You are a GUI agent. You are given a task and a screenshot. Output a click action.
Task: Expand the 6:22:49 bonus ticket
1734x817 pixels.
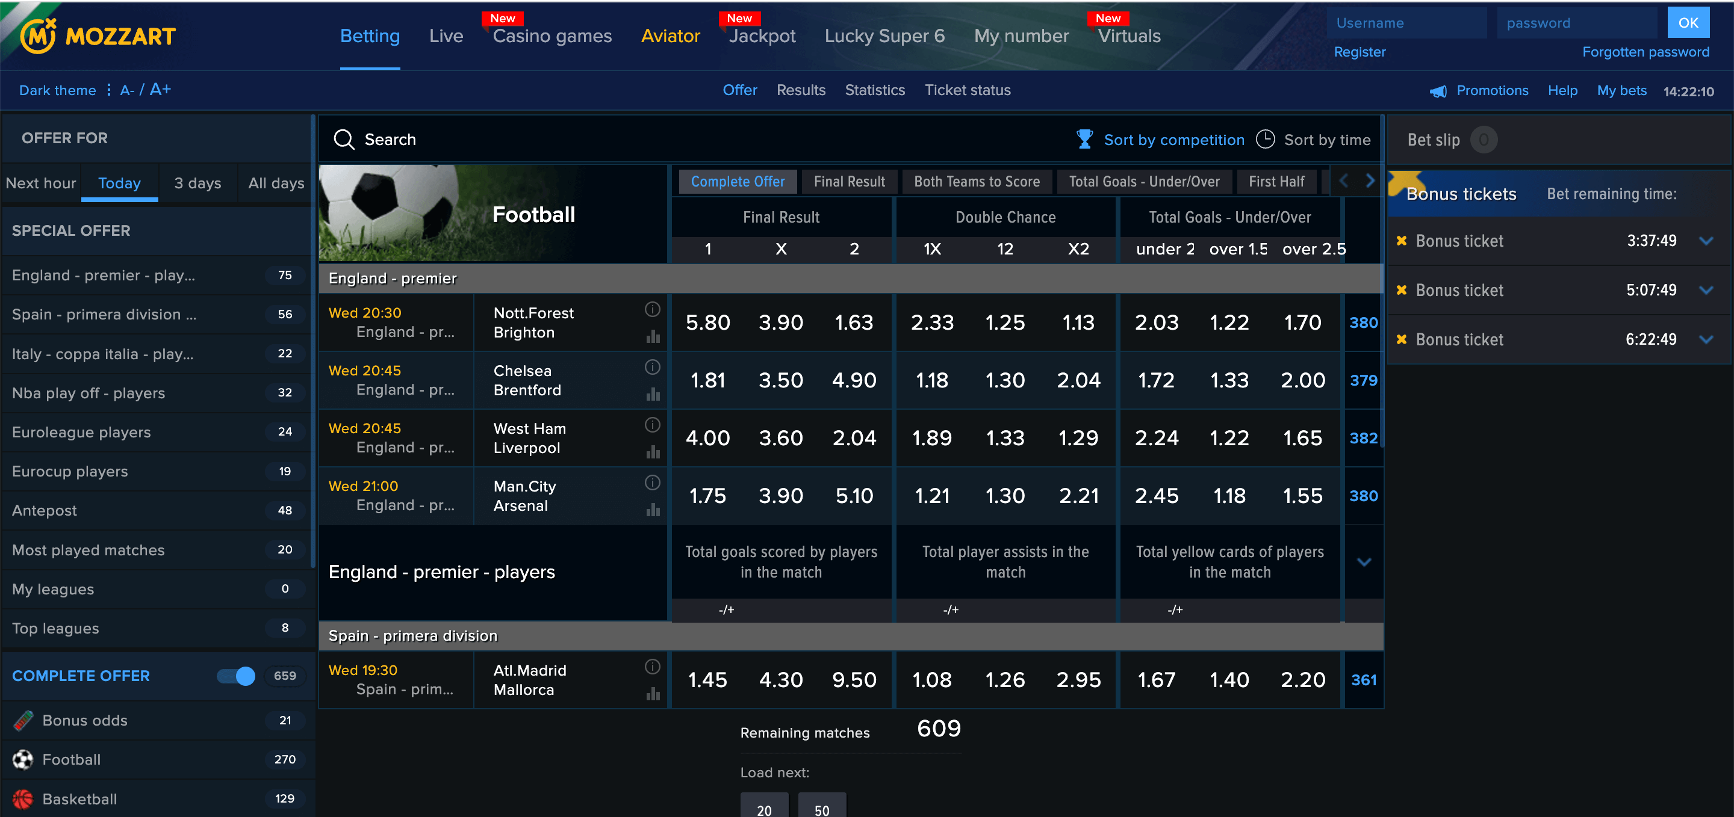[x=1706, y=339]
